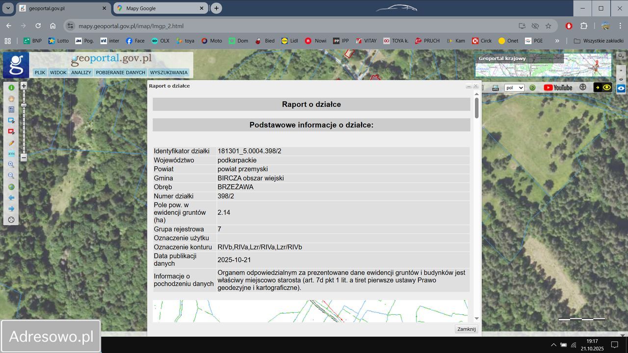Open the 'pol' language dropdown

[514, 88]
